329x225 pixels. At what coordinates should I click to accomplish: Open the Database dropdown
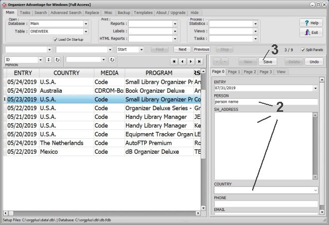tap(86, 24)
